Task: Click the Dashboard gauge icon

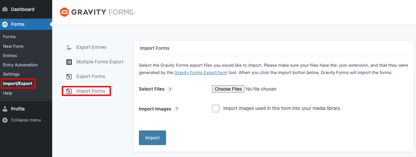Action: pyautogui.click(x=5, y=9)
